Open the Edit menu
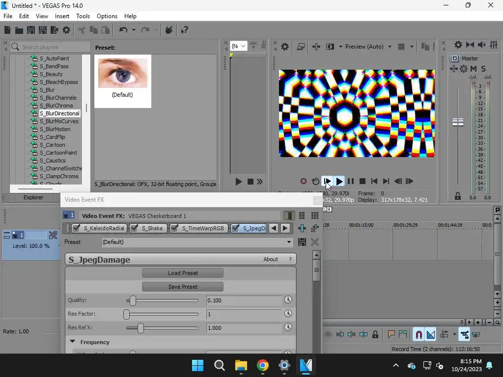The width and height of the screenshot is (503, 377). click(x=24, y=16)
